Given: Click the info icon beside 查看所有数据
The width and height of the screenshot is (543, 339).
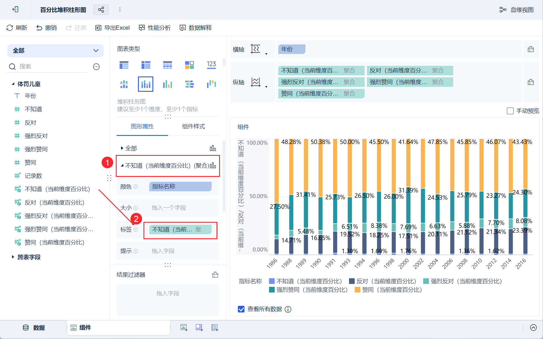Looking at the screenshot, I should pyautogui.click(x=288, y=309).
